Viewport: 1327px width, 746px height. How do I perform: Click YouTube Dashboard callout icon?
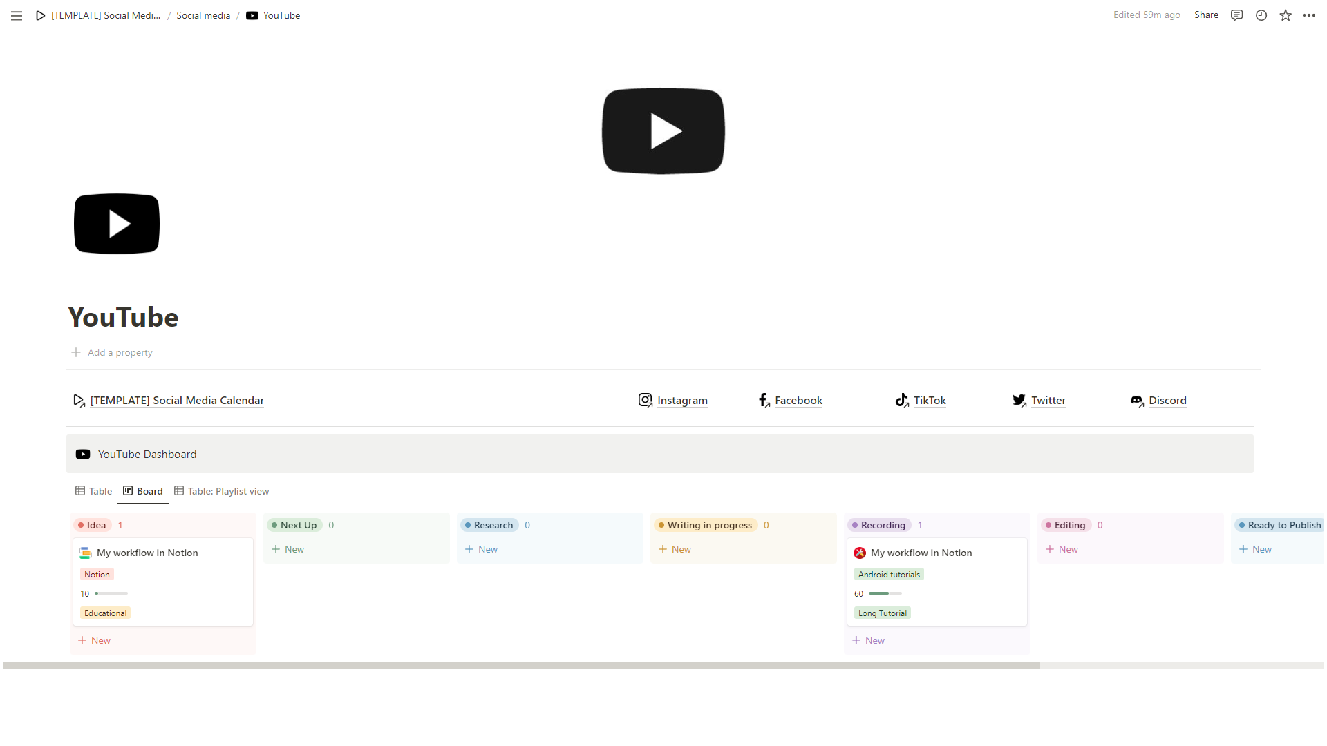(83, 454)
